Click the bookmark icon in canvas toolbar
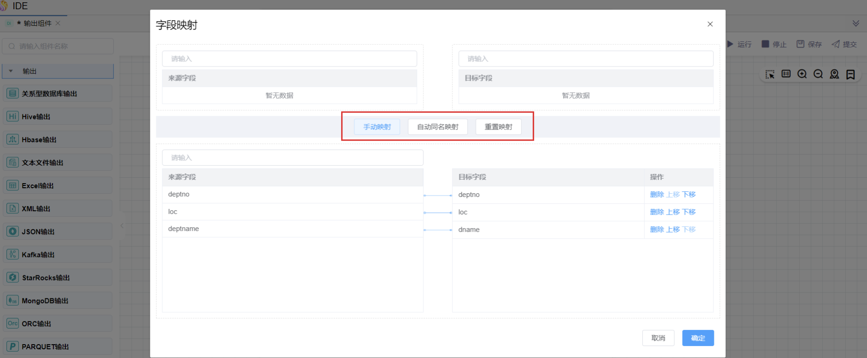867x358 pixels. 850,74
